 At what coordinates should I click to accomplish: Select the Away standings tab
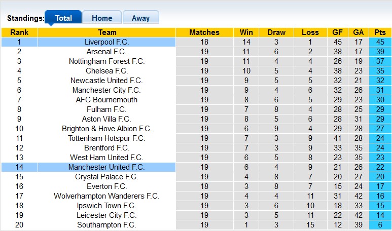tap(140, 18)
